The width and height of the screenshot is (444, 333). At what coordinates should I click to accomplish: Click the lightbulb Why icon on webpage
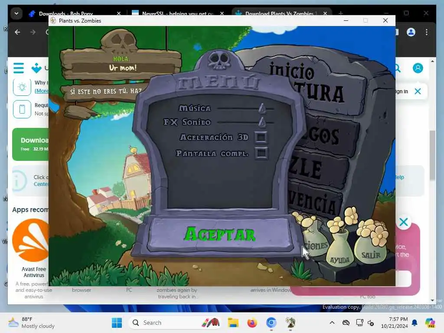22,87
